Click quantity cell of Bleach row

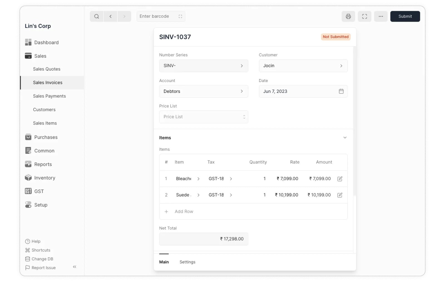pyautogui.click(x=264, y=179)
